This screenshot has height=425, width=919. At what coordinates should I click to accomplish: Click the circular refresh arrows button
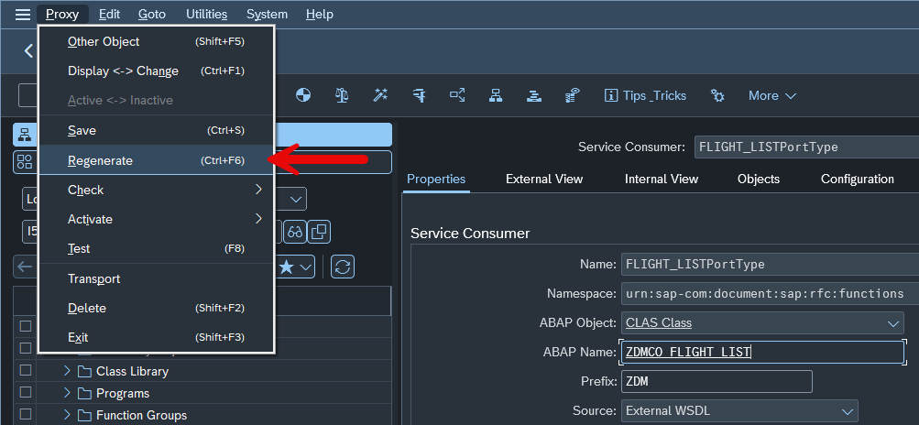click(x=343, y=267)
